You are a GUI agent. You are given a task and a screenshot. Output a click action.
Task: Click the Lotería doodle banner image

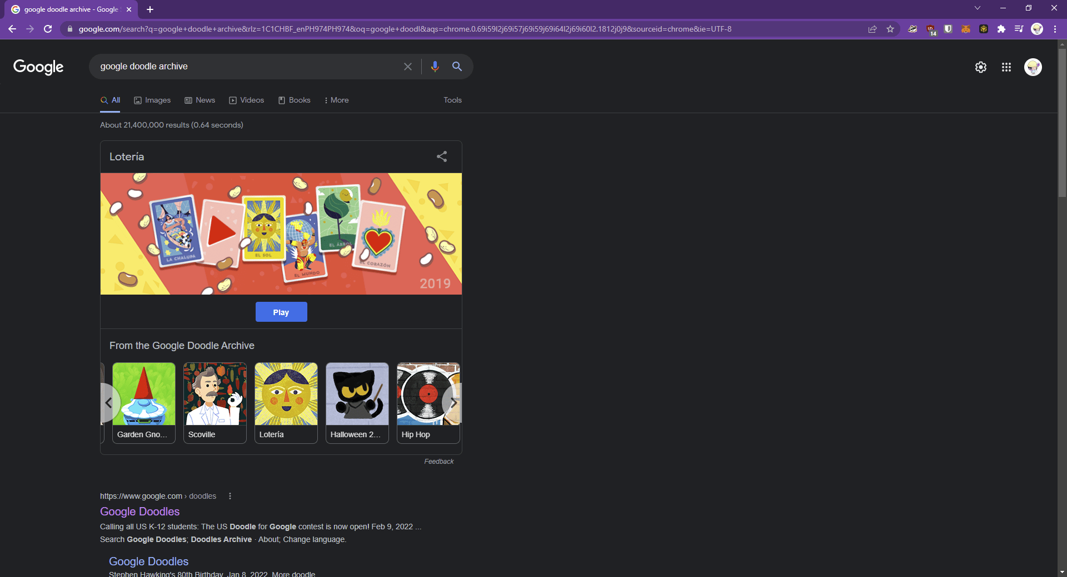click(281, 234)
